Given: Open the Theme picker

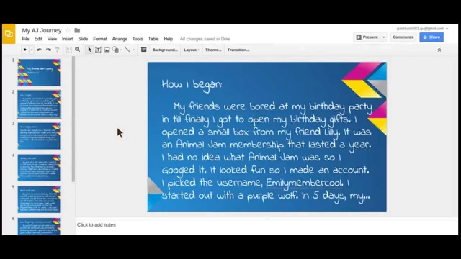Looking at the screenshot, I should tap(213, 50).
